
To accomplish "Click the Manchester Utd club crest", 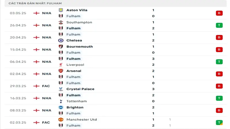I will point(61,120).
